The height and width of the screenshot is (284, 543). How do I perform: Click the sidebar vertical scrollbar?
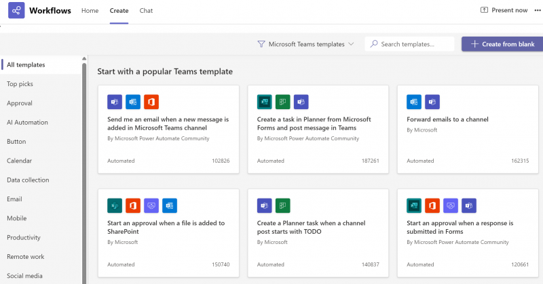(x=84, y=169)
